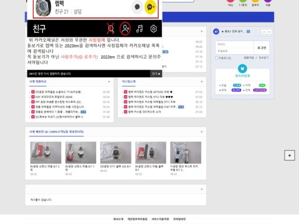Click red icon beside the 'PPF 공장' post

pos(33,102)
